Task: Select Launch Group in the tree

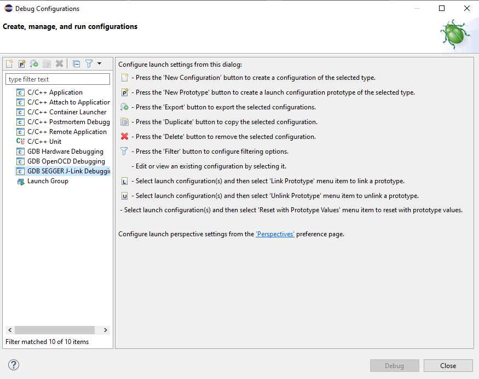Action: point(48,181)
